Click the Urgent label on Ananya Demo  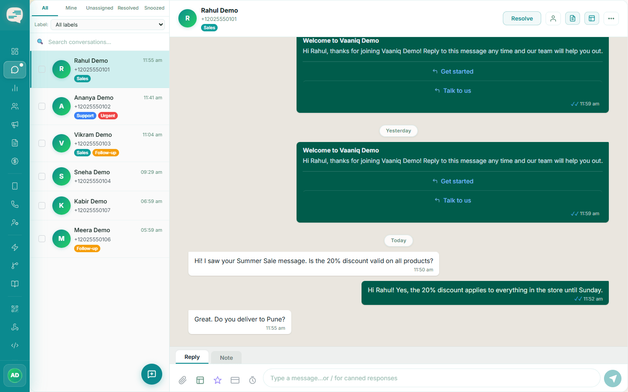108,116
